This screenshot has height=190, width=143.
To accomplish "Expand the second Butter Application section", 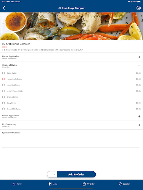I will click(139, 116).
